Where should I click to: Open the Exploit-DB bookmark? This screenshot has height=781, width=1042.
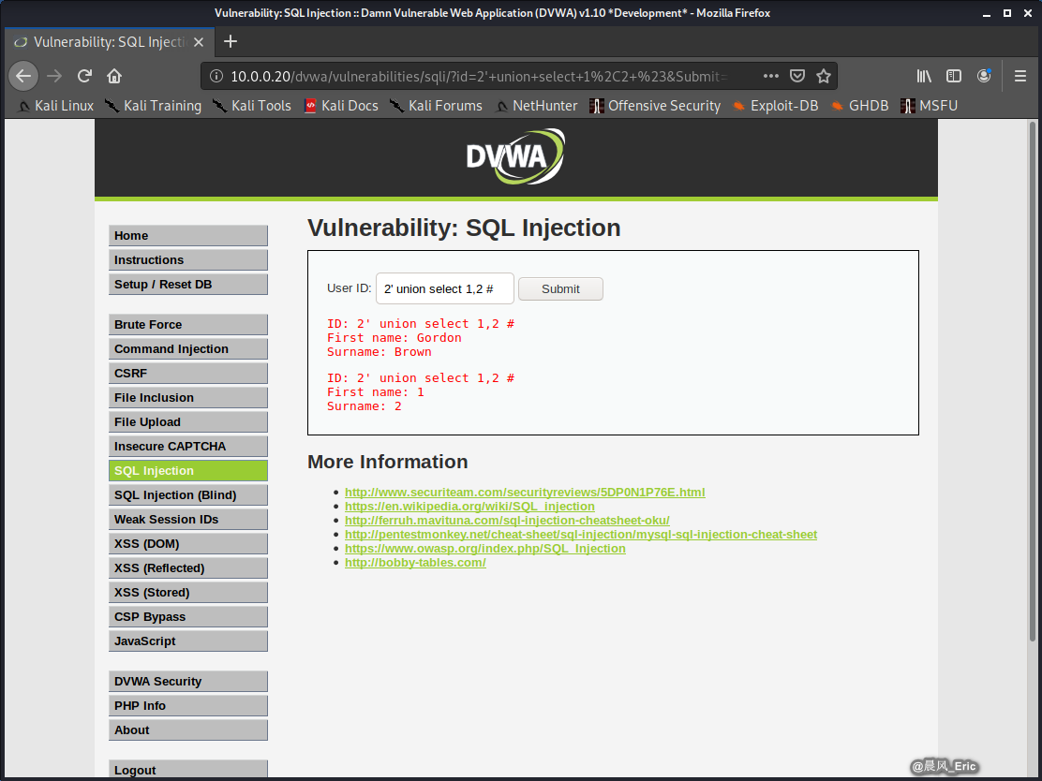click(x=775, y=106)
